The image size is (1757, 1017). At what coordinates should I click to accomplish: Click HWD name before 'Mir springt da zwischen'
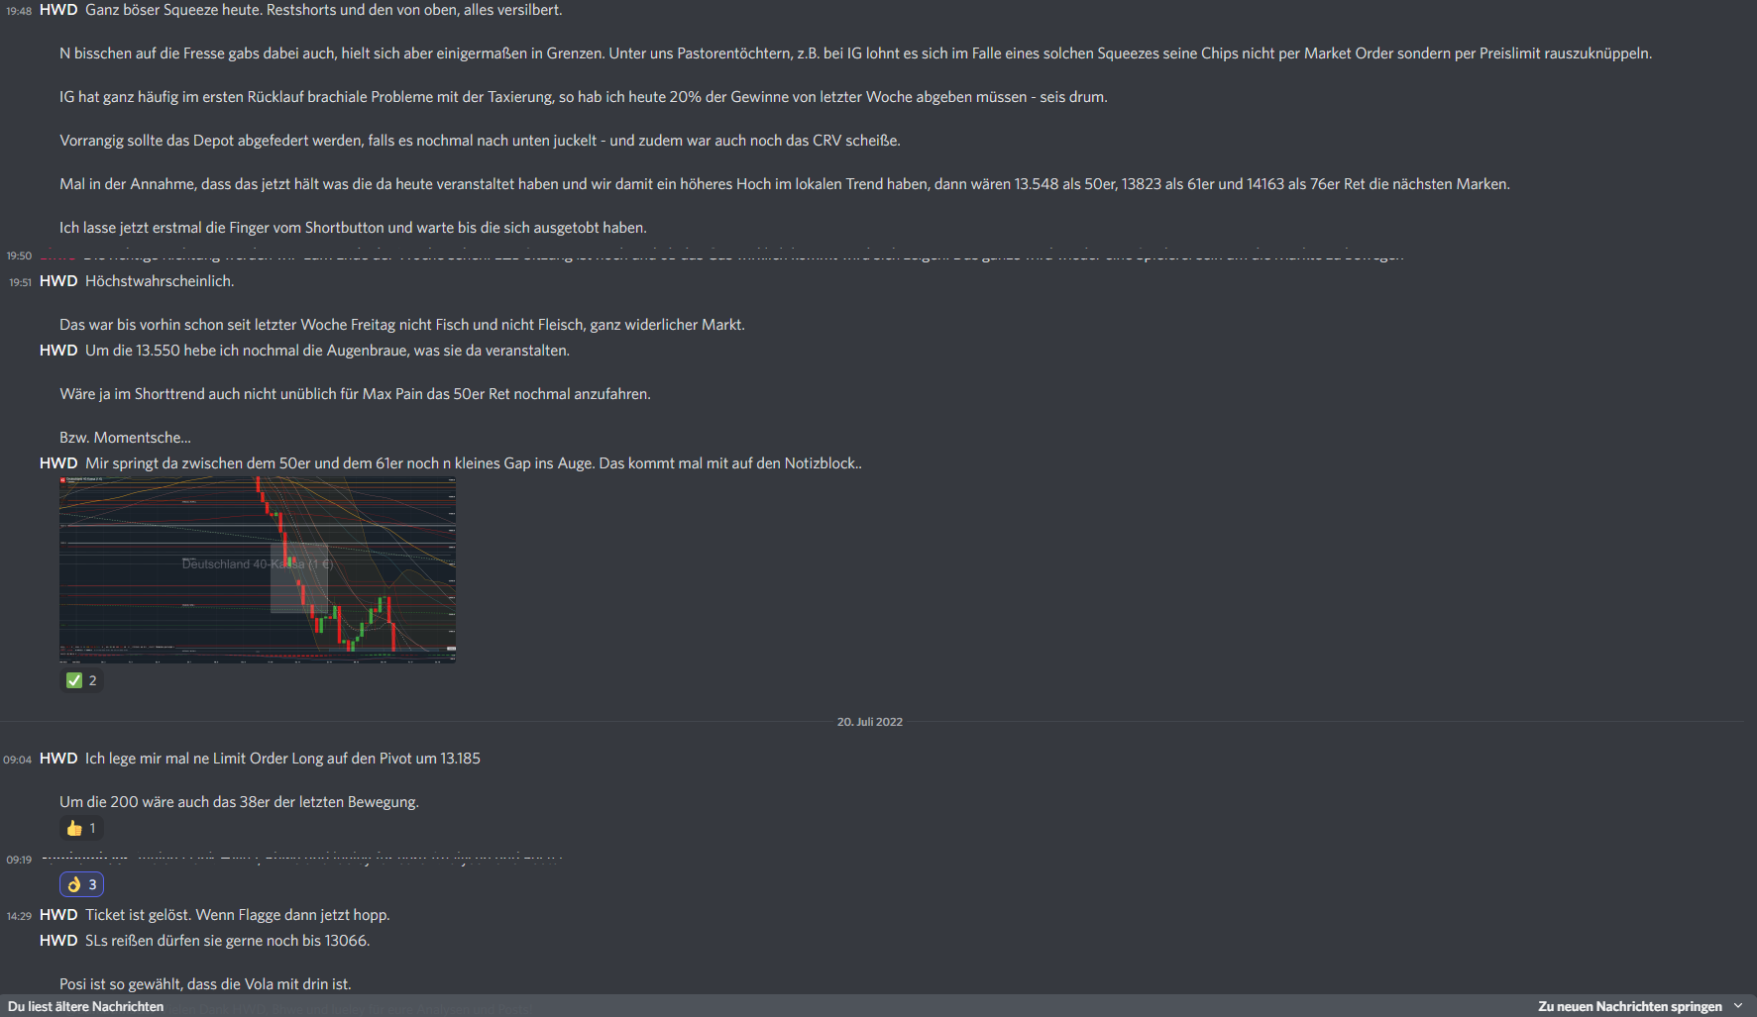click(58, 463)
